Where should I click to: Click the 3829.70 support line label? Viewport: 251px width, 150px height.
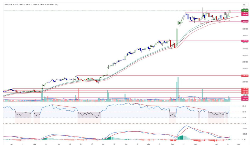click(x=245, y=21)
